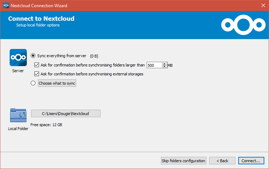The width and height of the screenshot is (269, 169).
Task: Click the Nextcloud title bar app icon
Action: pos(6,5)
